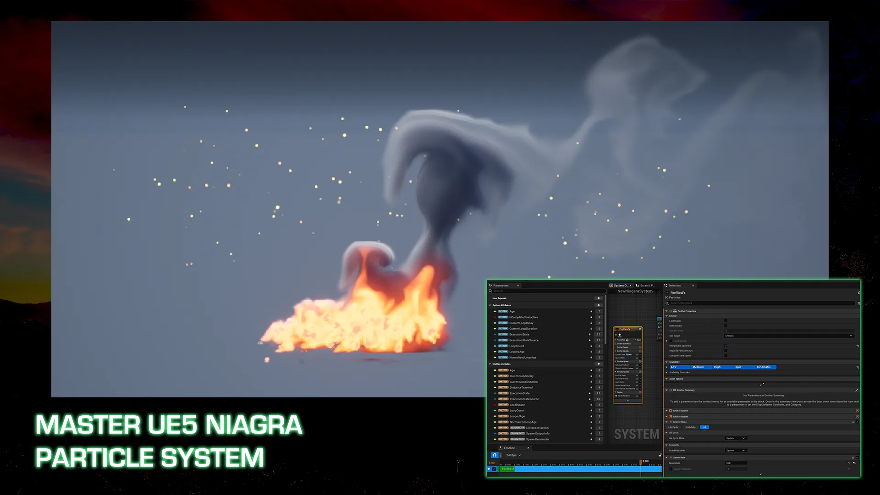The width and height of the screenshot is (880, 495).
Task: Click the lock icon in Timeline panel
Action: coord(660,455)
